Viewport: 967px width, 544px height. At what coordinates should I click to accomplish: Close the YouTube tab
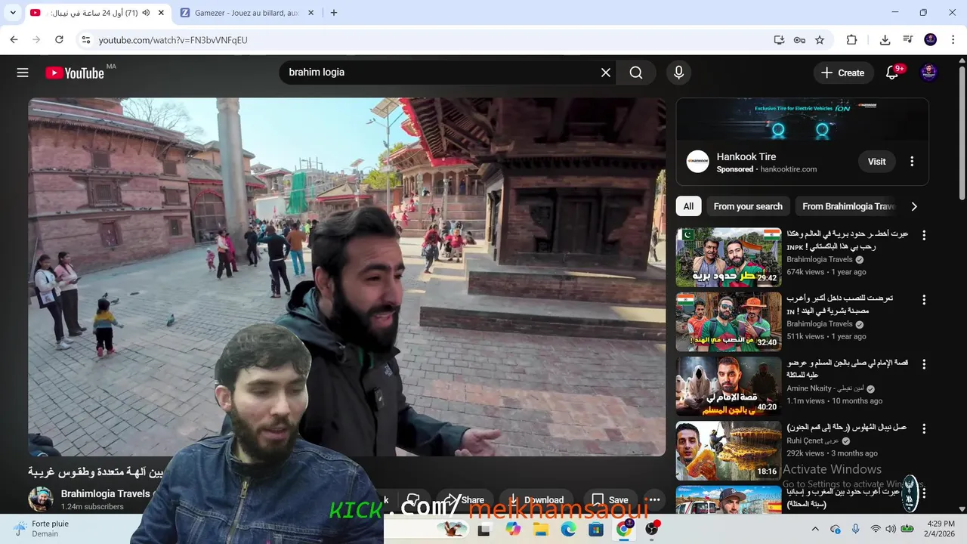tap(161, 13)
